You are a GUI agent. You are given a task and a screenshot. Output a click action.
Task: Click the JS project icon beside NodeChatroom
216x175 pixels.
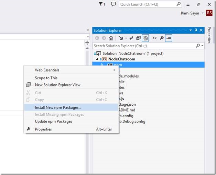point(104,59)
